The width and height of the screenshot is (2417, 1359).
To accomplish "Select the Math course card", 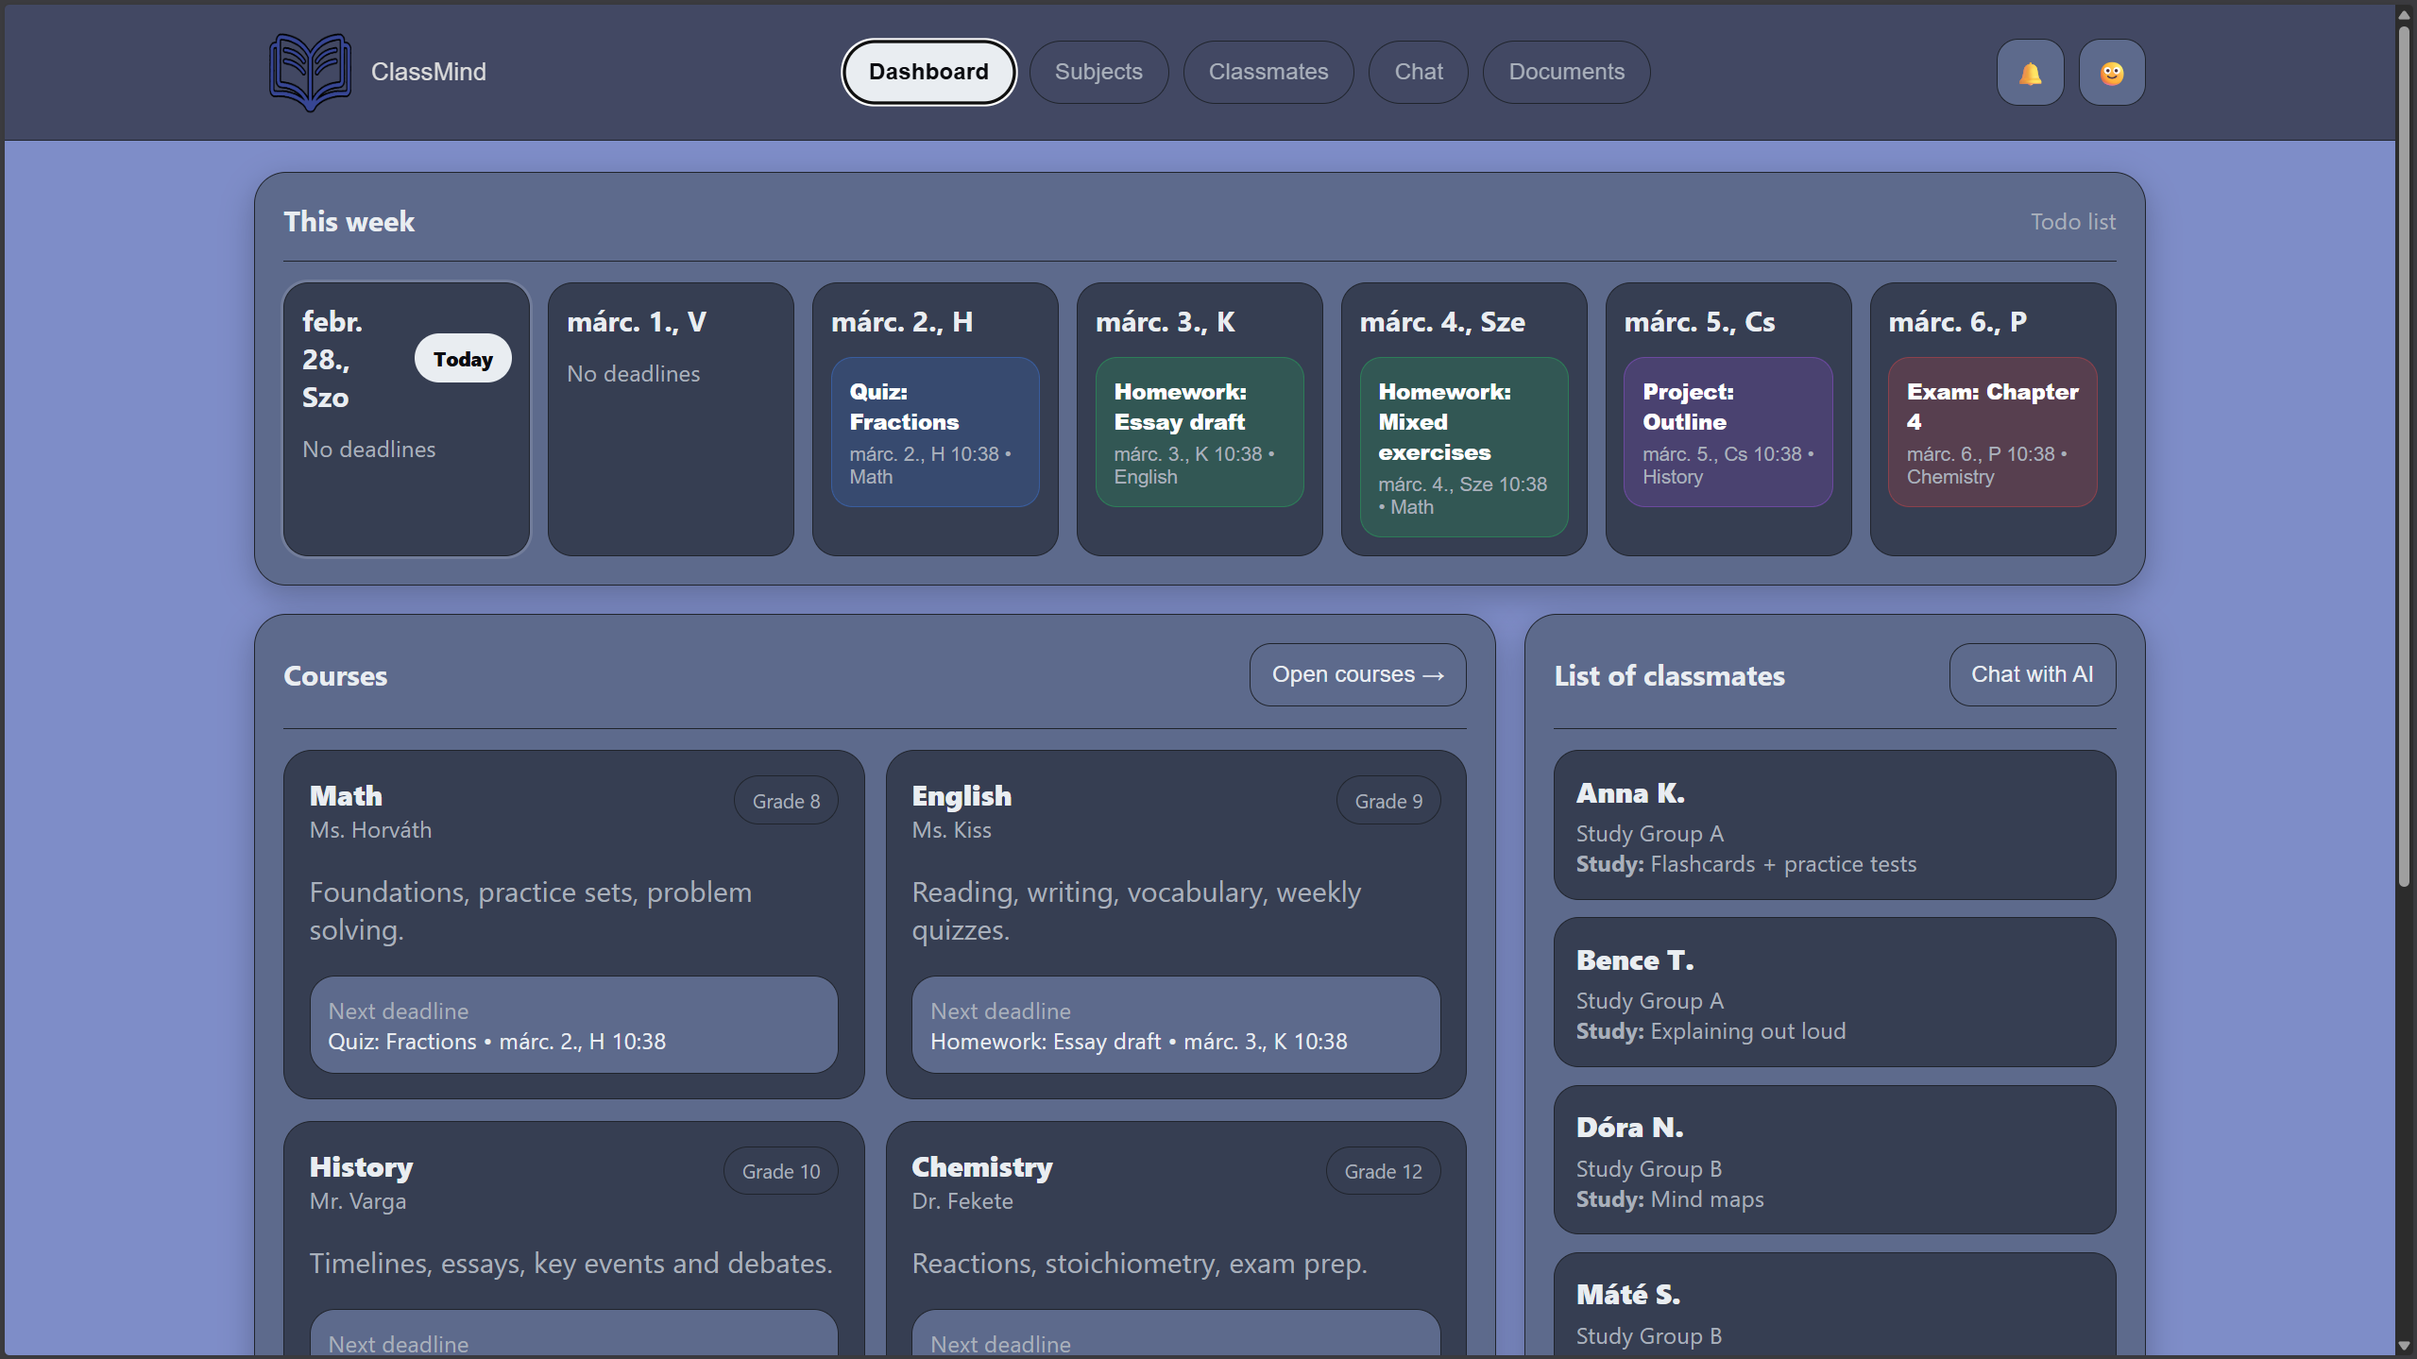I will point(572,923).
